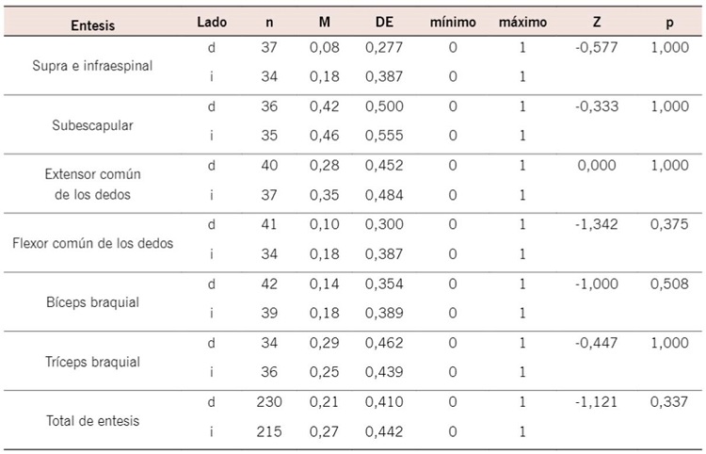This screenshot has width=706, height=454.
Task: Click the Extensor común de los dedos label
Action: click(x=93, y=182)
